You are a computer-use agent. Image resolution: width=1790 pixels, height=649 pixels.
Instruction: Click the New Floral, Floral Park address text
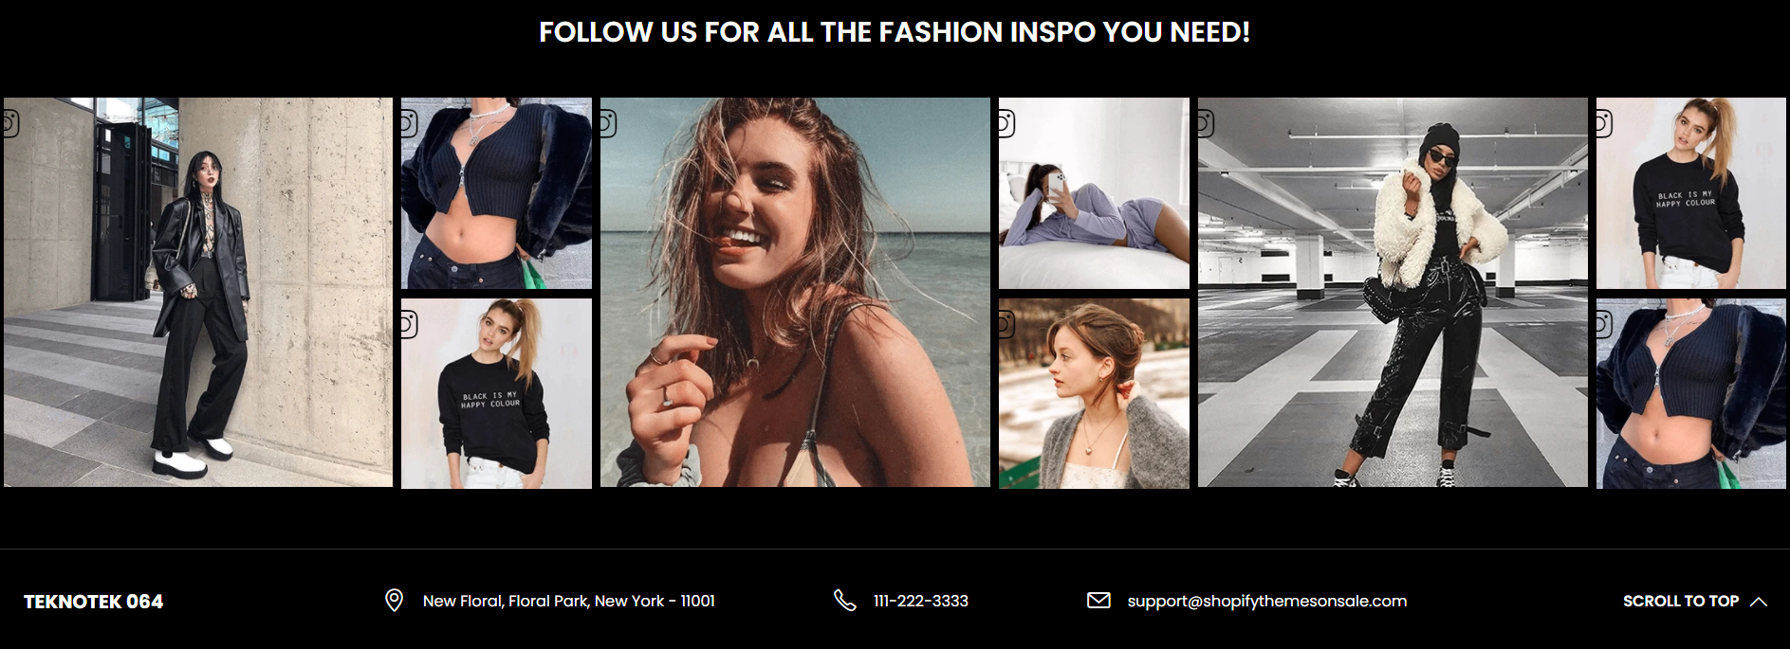[x=568, y=601]
